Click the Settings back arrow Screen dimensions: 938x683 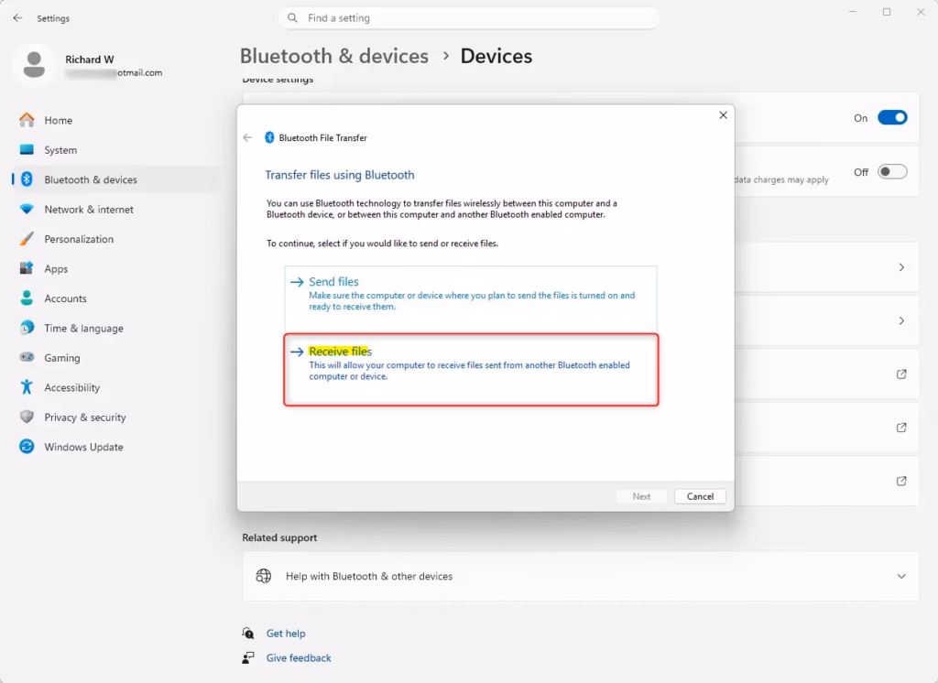17,18
